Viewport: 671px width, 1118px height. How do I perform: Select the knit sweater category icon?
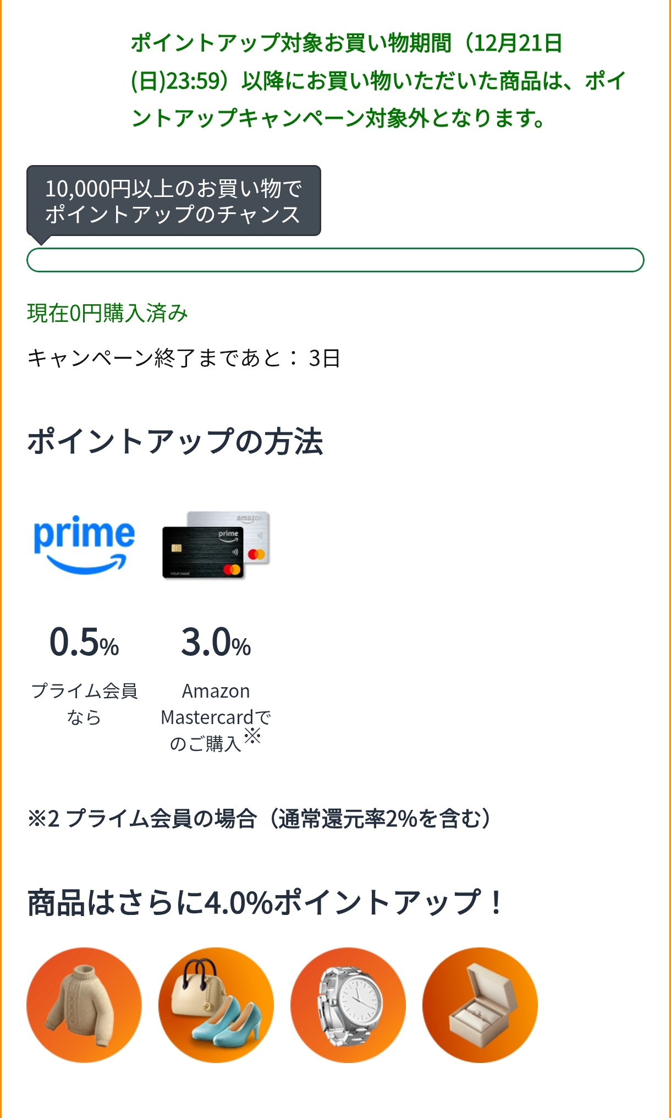84,1005
